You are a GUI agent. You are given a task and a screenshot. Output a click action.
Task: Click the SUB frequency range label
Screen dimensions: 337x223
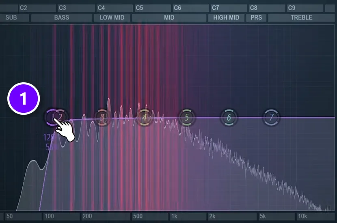(x=11, y=17)
